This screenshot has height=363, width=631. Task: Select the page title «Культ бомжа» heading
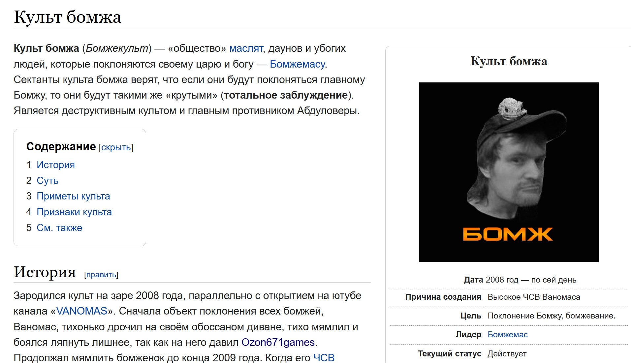click(68, 17)
